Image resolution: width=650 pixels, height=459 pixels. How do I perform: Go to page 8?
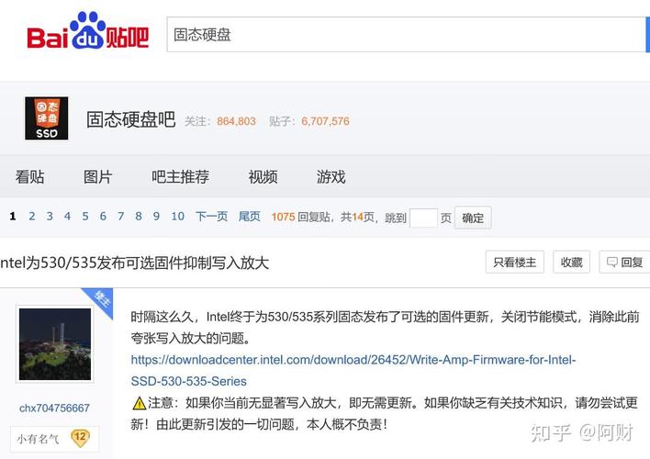point(139,217)
